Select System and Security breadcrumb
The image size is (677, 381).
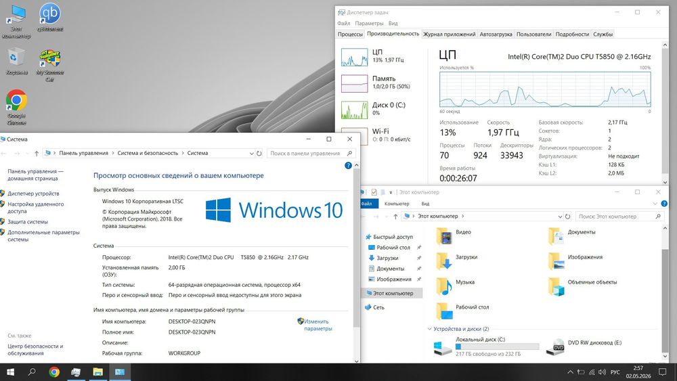[x=148, y=153]
